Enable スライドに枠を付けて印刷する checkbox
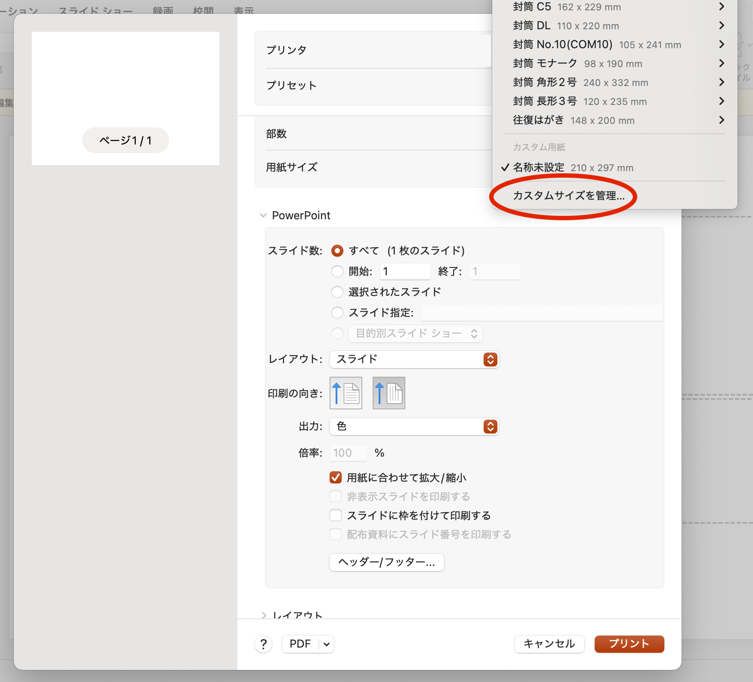This screenshot has width=753, height=682. pos(336,515)
